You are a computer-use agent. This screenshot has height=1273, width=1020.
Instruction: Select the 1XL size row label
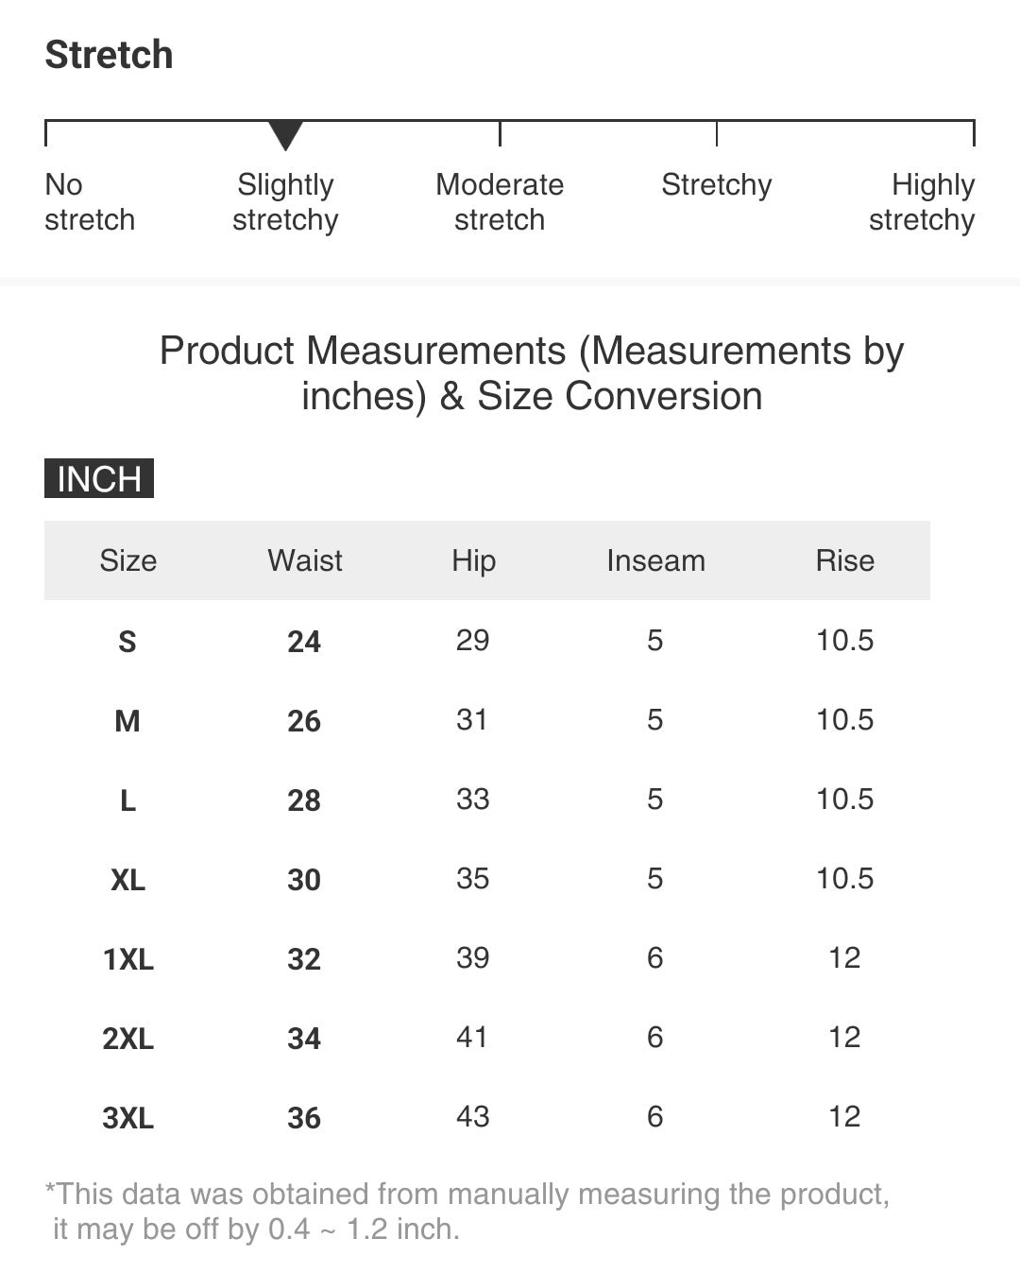[127, 959]
